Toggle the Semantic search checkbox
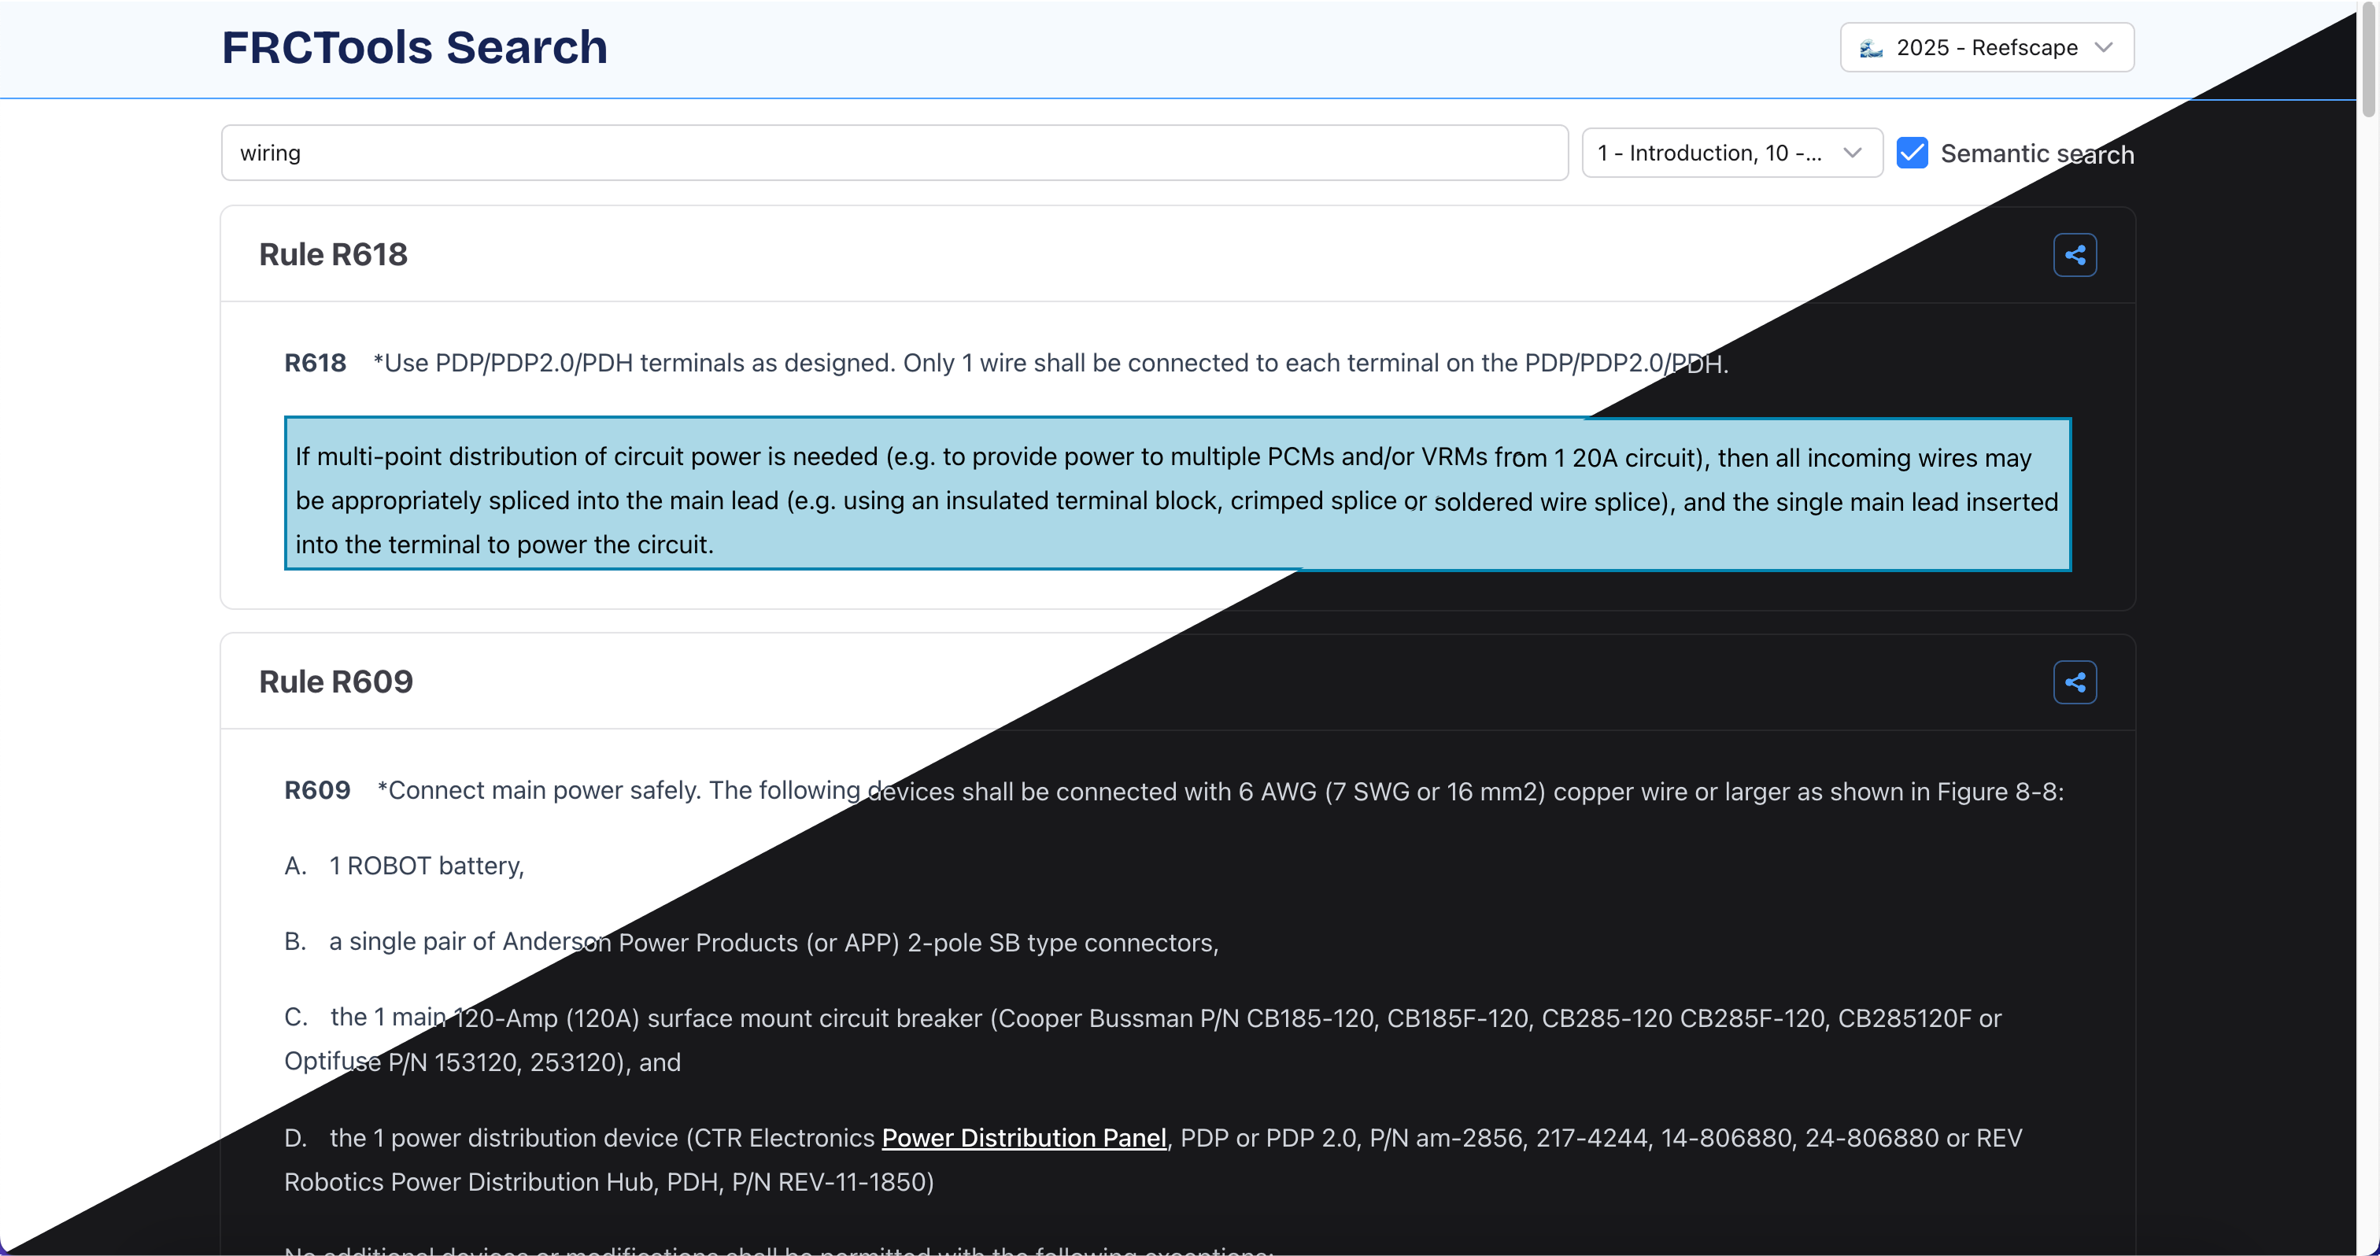Image resolution: width=2380 pixels, height=1256 pixels. [1912, 153]
